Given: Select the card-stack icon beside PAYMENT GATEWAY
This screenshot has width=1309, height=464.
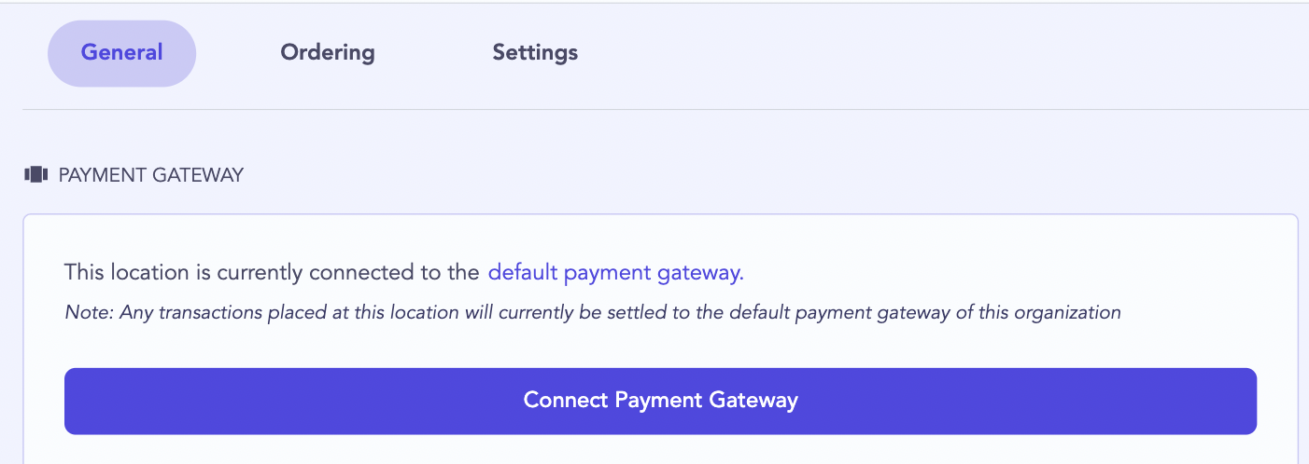Looking at the screenshot, I should 35,174.
